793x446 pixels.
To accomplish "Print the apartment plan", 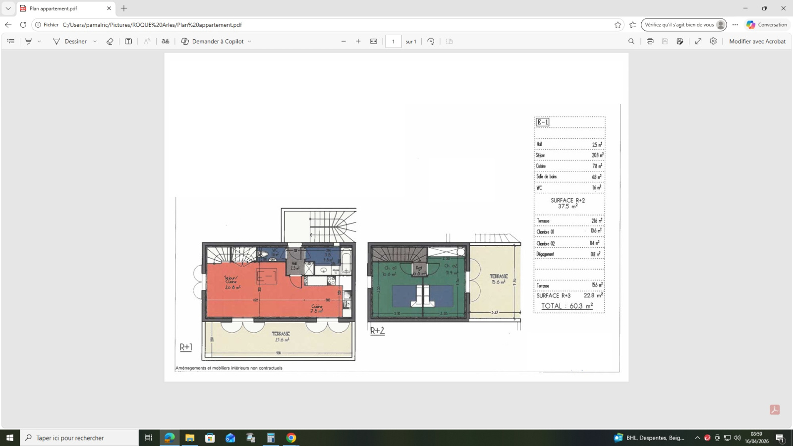I will [x=649, y=41].
